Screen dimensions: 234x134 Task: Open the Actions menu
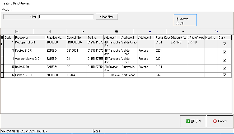pyautogui.click(x=7, y=9)
